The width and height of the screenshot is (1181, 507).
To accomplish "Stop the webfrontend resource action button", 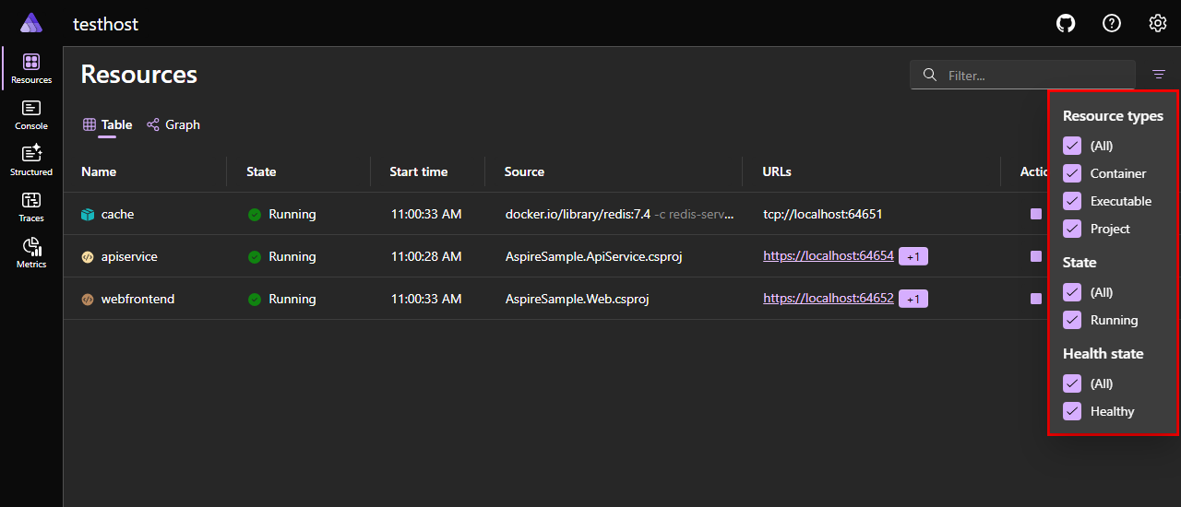I will tap(1036, 299).
